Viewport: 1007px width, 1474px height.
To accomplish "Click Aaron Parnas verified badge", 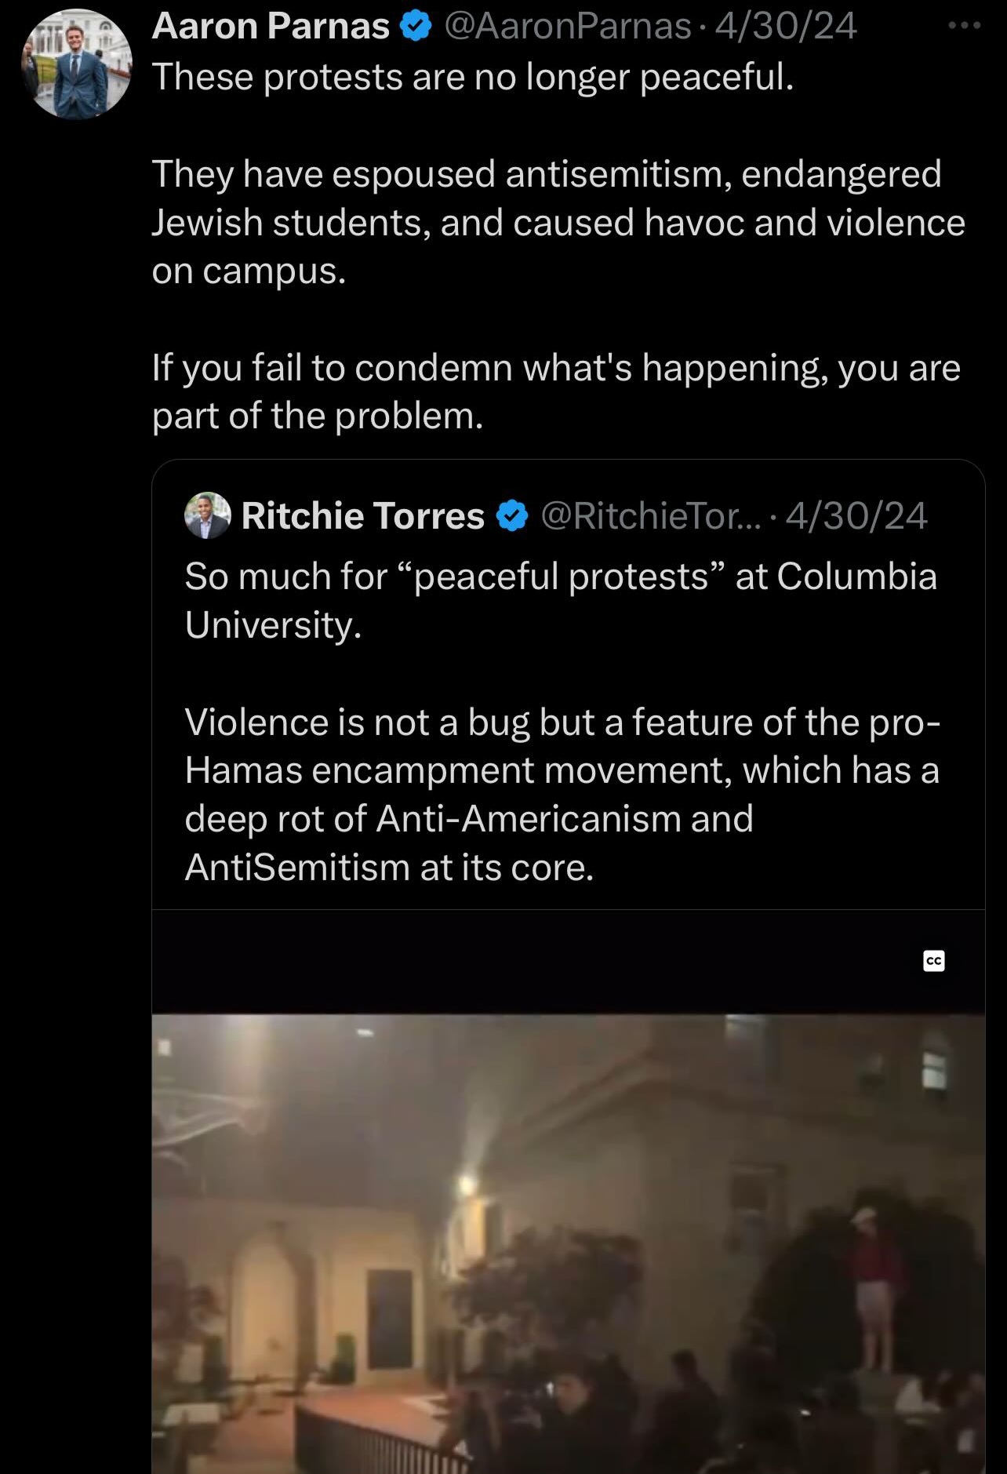I will [x=416, y=27].
